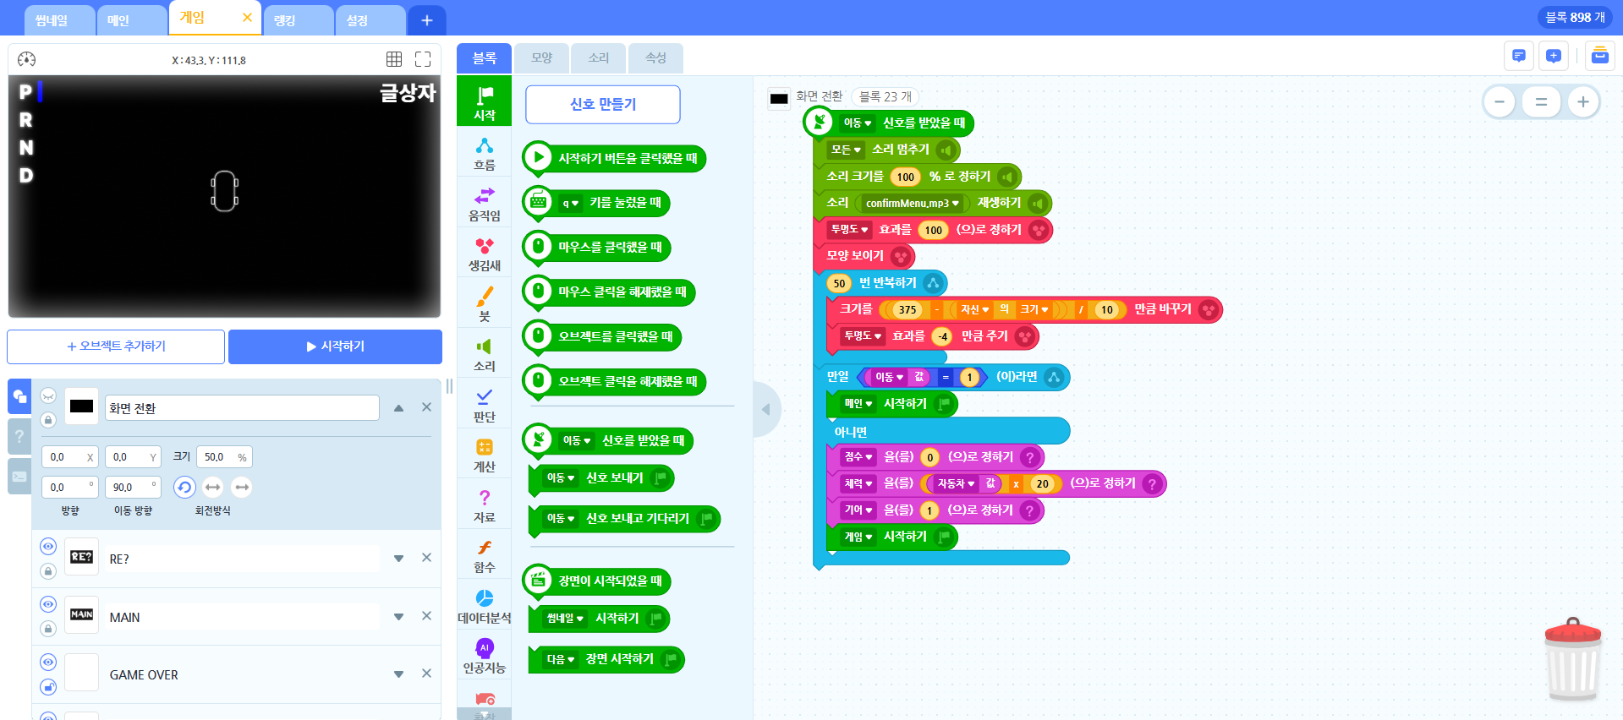Open the 움직임 block category

coord(484,204)
